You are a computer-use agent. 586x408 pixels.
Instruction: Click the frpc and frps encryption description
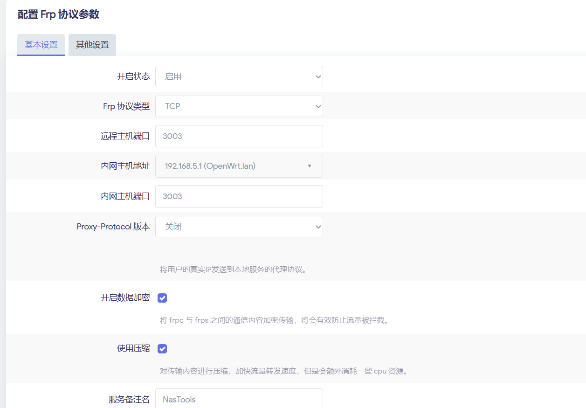[274, 320]
